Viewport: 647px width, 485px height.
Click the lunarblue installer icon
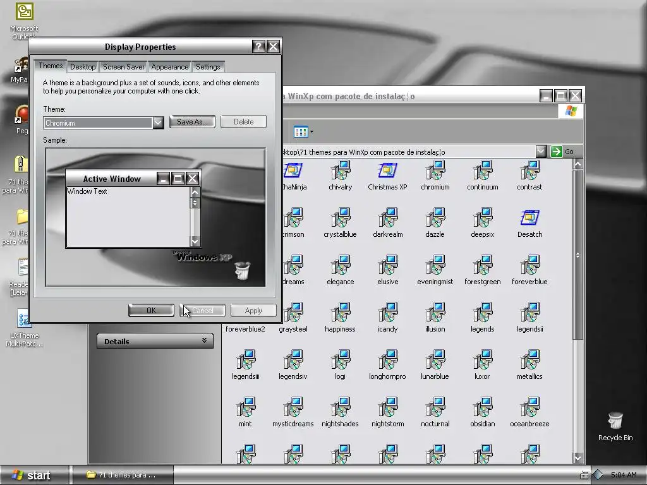pyautogui.click(x=435, y=360)
